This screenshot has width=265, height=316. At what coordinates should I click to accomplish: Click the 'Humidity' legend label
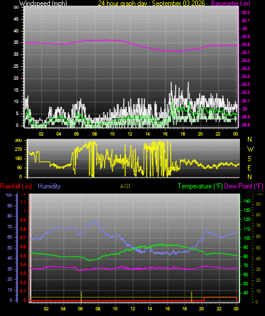pyautogui.click(x=49, y=186)
